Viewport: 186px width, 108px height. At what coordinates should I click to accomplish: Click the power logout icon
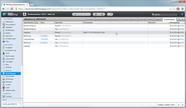(182, 14)
